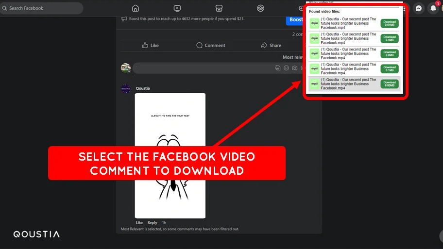Click the mp4 icon beside the 0.1MB file
Viewport: 443px width, 249px height.
pyautogui.click(x=314, y=68)
